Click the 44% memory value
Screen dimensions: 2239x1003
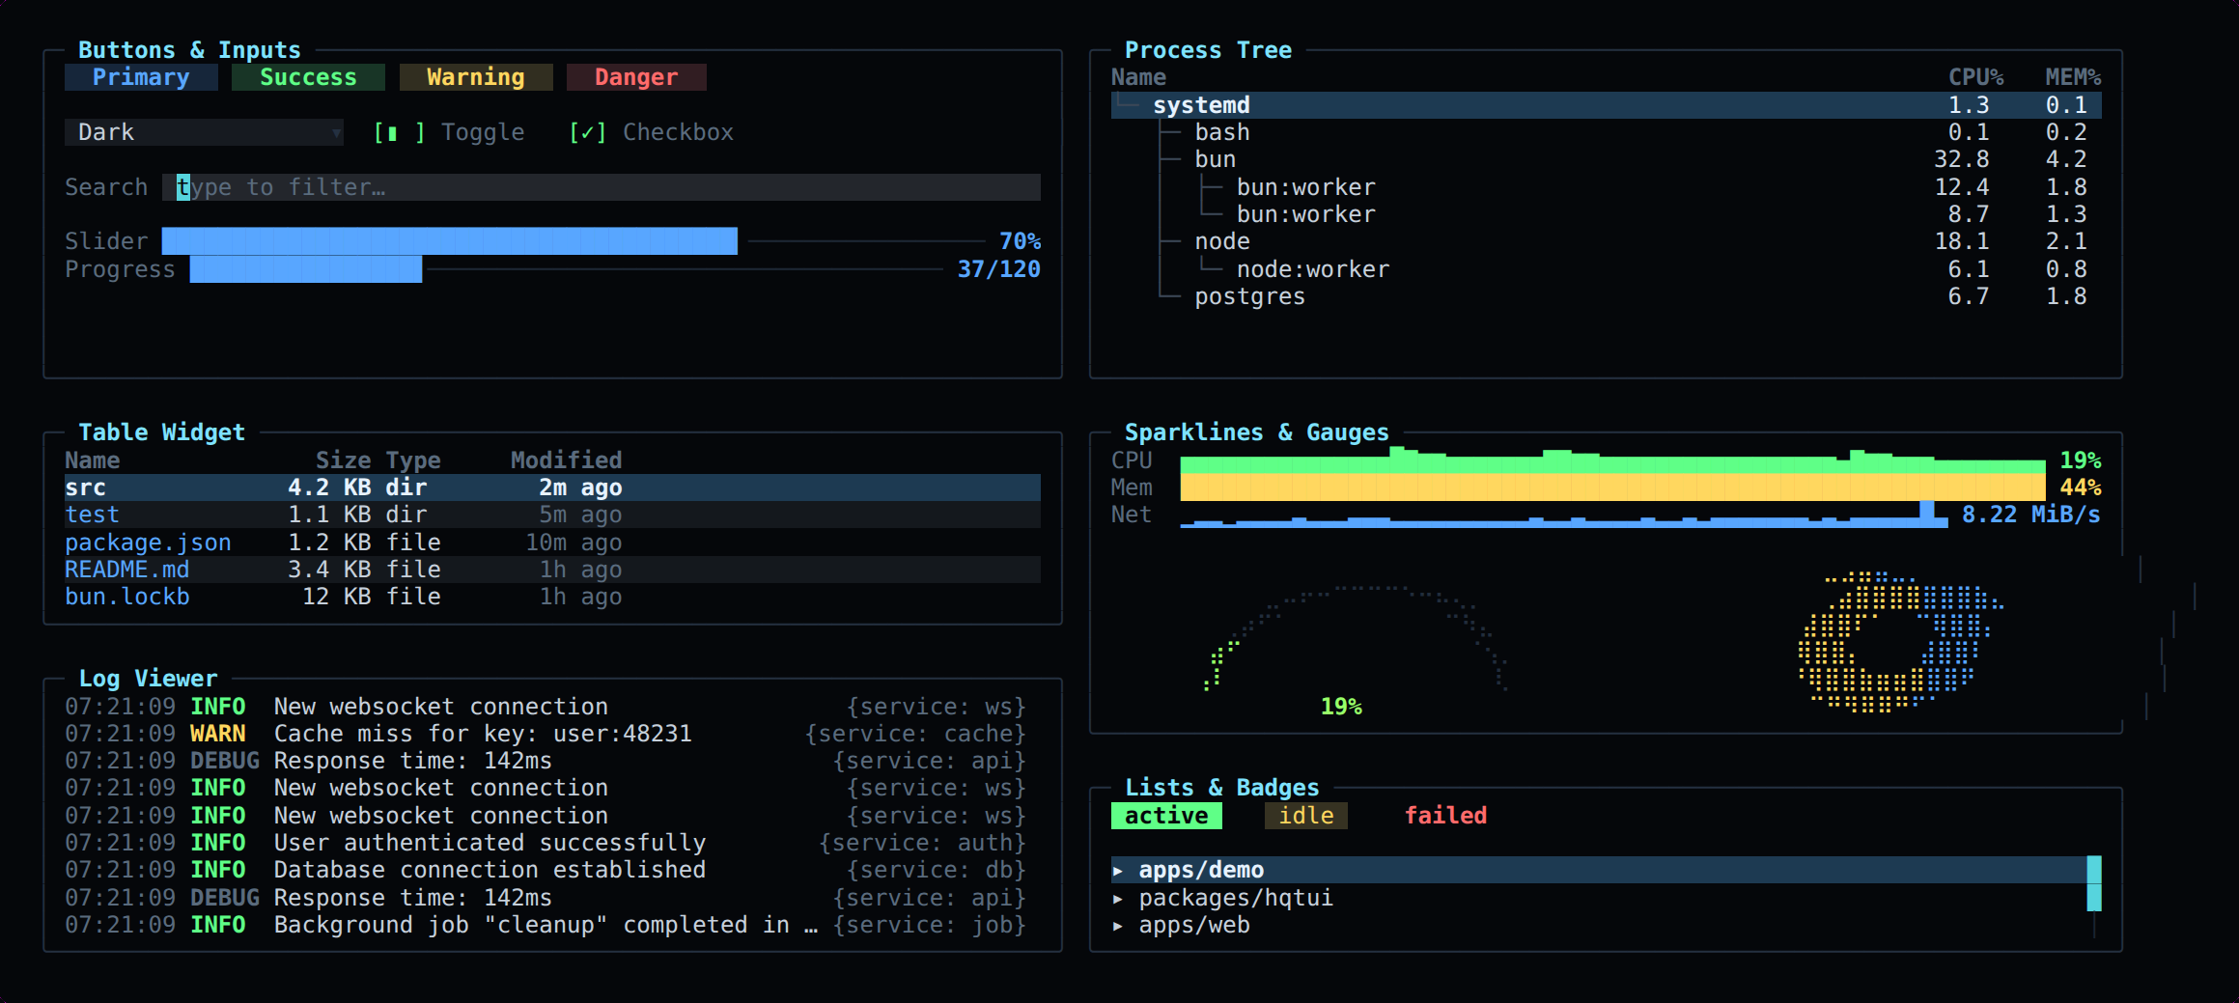point(2081,488)
